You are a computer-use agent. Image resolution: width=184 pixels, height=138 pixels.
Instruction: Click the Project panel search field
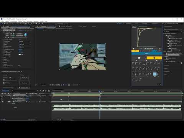tap(172, 31)
